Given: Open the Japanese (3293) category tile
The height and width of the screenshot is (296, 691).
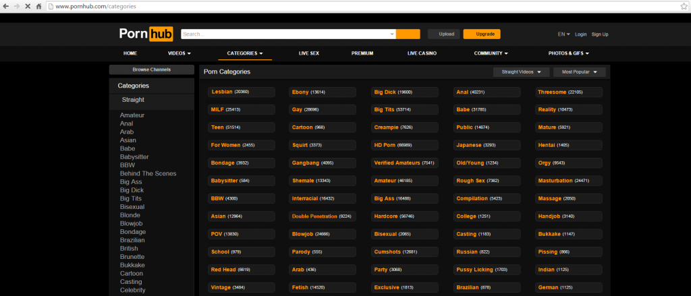Looking at the screenshot, I should pyautogui.click(x=487, y=146).
